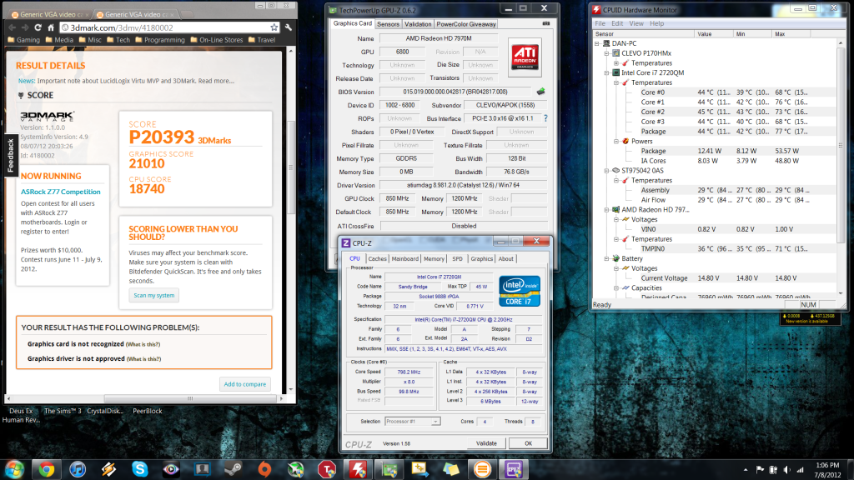Open the On-Line Stores bookmarks folder
Viewport: 854px width, 480px height.
(216, 40)
